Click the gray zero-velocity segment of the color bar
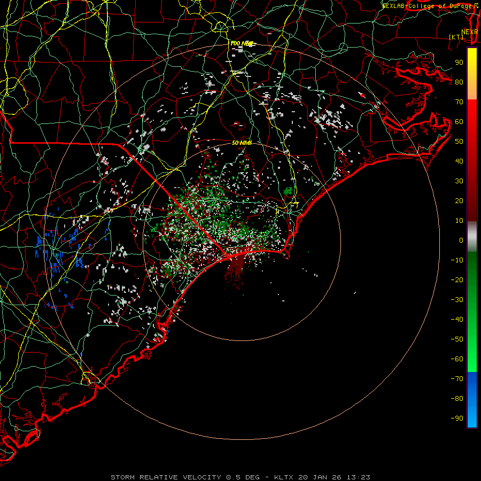This screenshot has width=481, height=481. tap(472, 236)
